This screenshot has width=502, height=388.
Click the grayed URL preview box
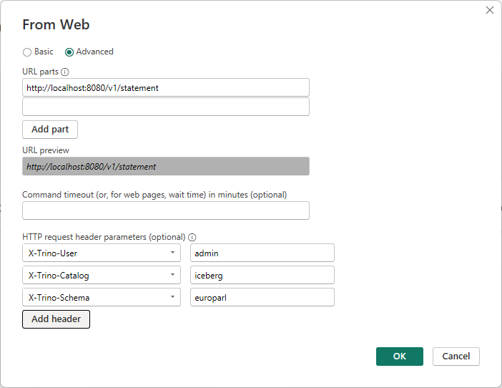[x=165, y=167]
